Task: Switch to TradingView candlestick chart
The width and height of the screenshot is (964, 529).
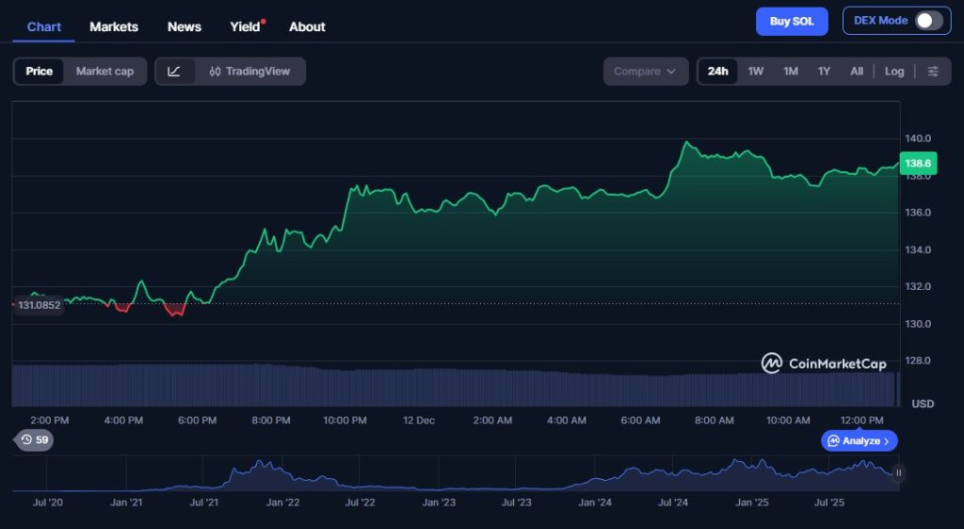Action: coord(249,72)
